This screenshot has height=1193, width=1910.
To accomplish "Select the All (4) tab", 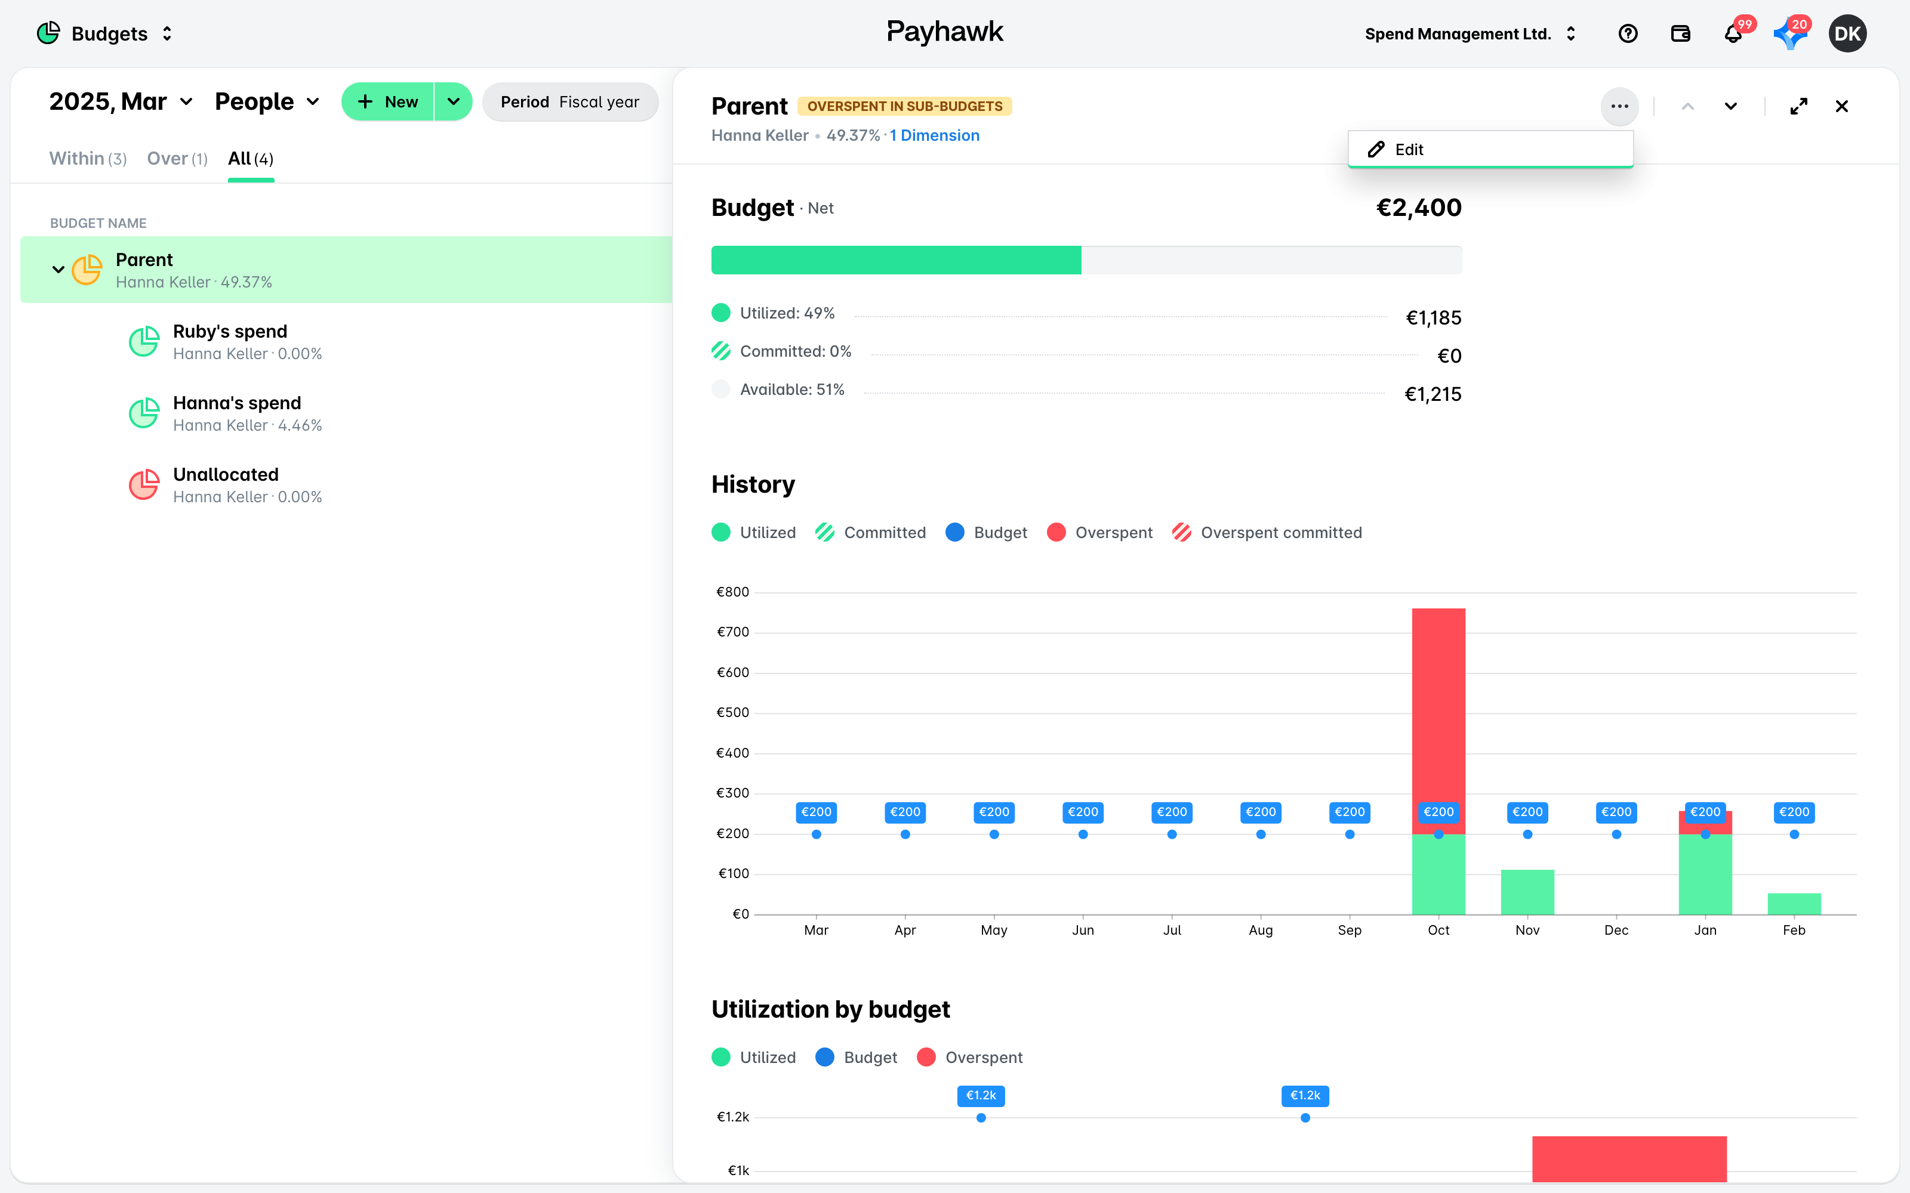I will pos(251,159).
